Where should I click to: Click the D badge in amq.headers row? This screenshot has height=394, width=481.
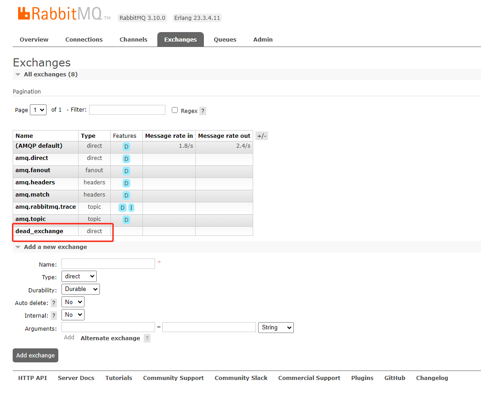[x=126, y=183]
